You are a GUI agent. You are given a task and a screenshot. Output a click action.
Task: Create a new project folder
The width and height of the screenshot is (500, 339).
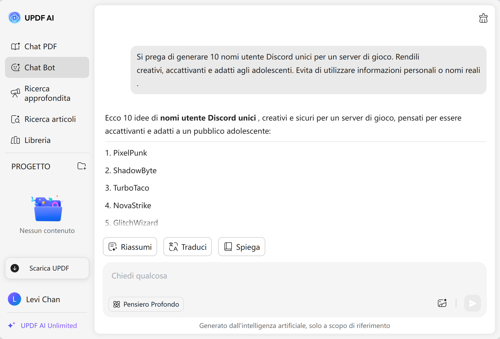coord(82,166)
